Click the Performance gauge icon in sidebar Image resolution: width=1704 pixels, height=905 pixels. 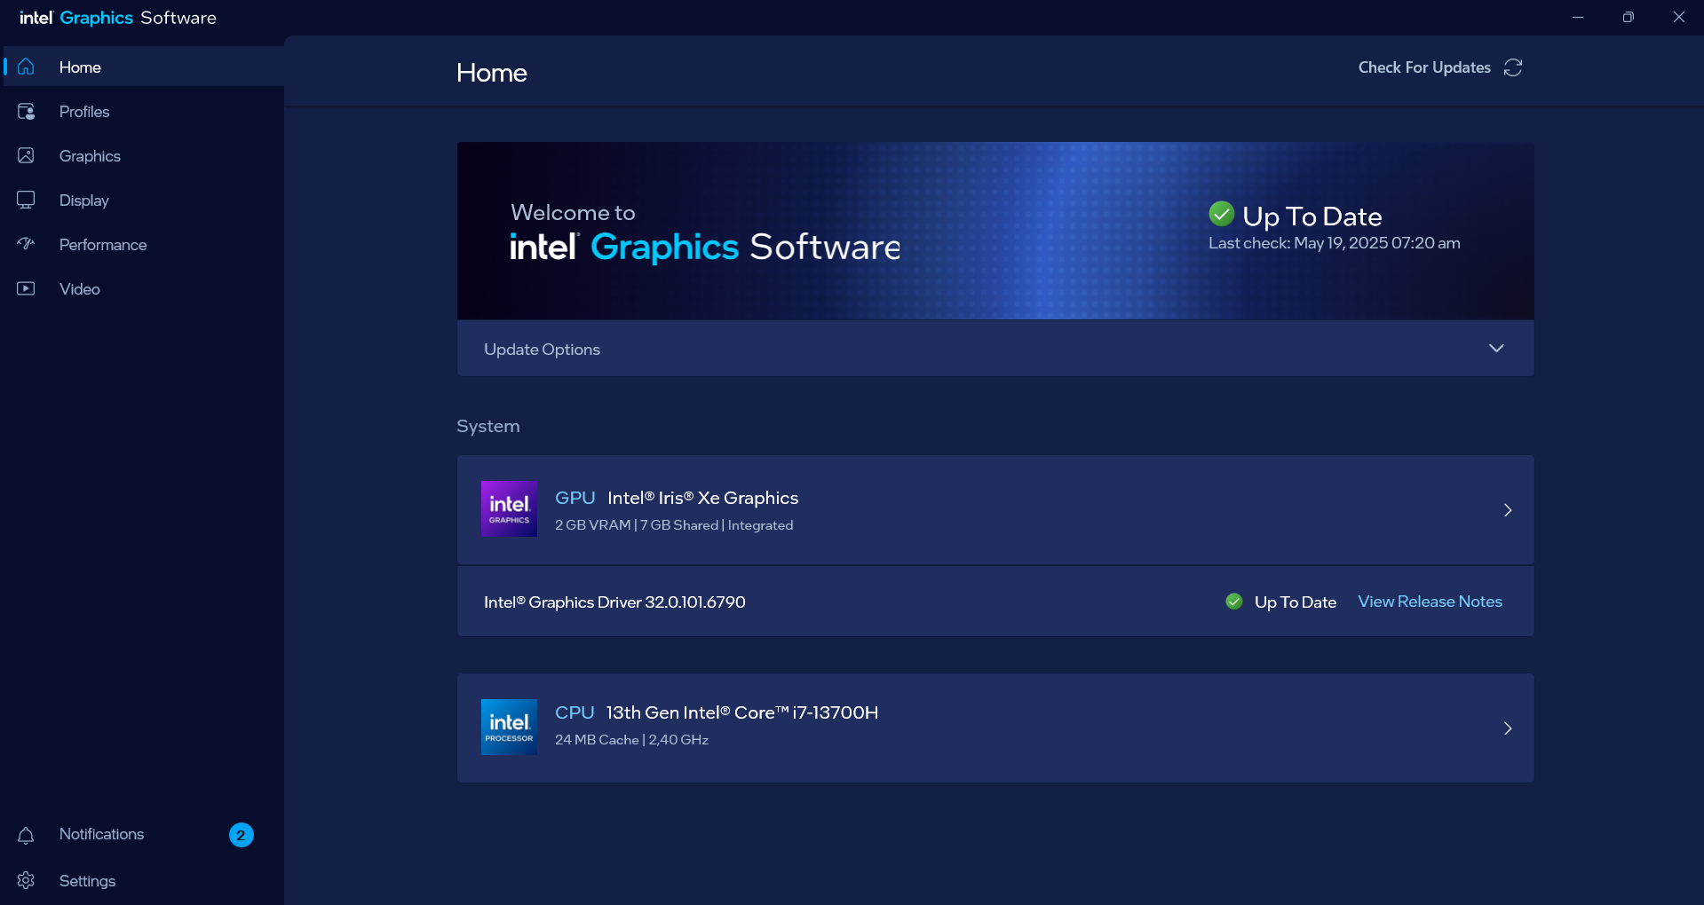(26, 244)
